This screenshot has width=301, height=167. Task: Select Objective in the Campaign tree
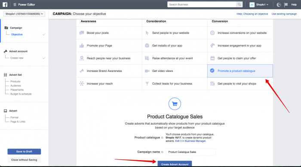pyautogui.click(x=17, y=34)
